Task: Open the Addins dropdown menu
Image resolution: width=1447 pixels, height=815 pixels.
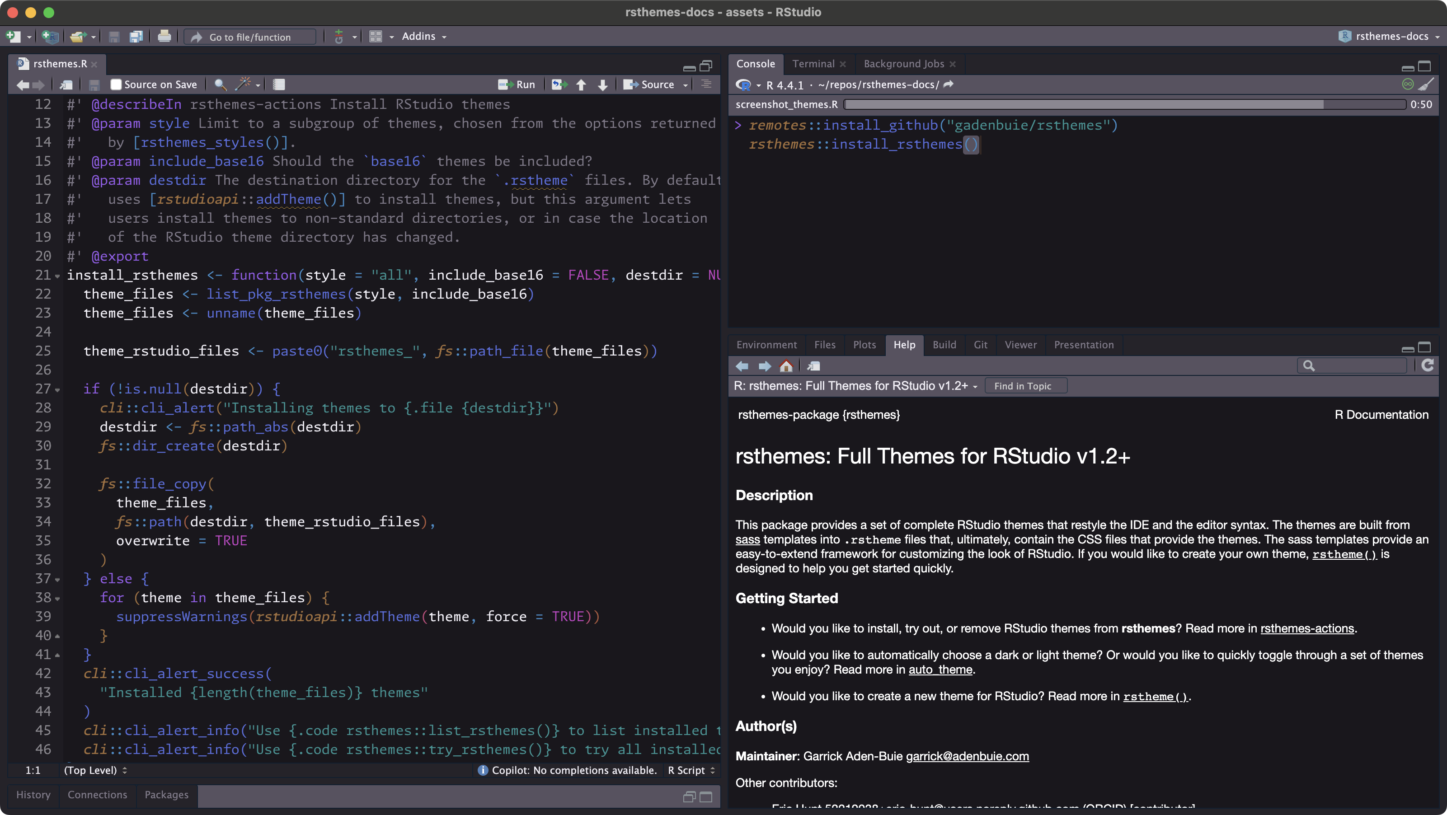Action: click(423, 37)
